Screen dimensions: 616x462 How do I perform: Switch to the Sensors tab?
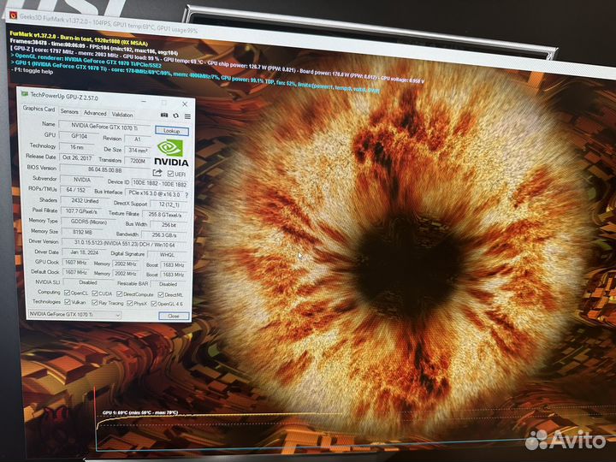coord(69,113)
